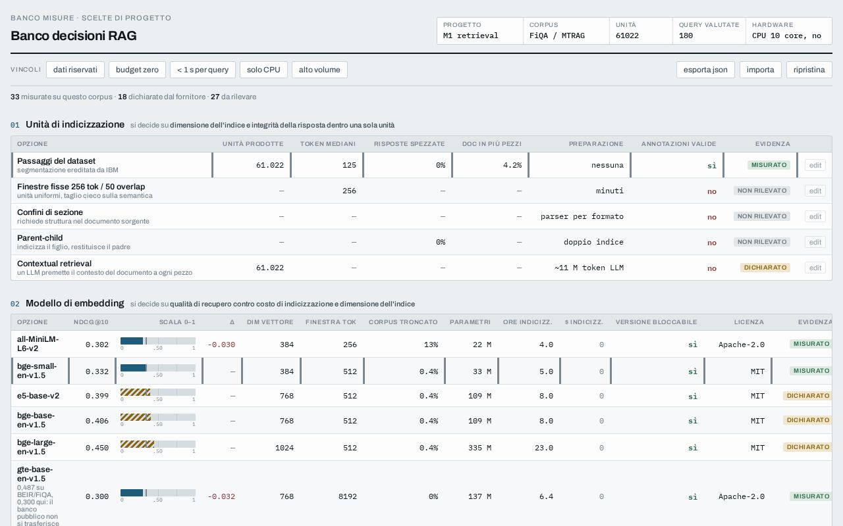Edit the "Passaggi del dataset" row
843x526 pixels.
815,165
